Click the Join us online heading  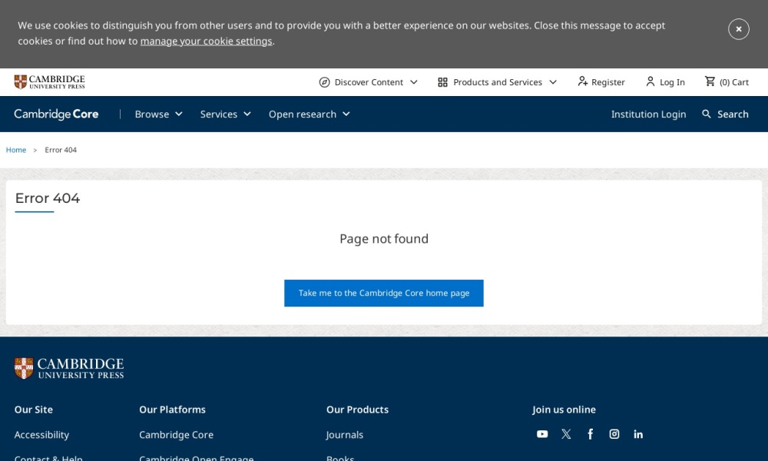(564, 410)
